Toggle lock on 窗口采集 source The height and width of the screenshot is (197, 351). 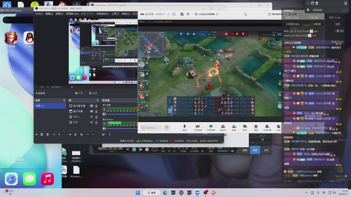pos(96,111)
